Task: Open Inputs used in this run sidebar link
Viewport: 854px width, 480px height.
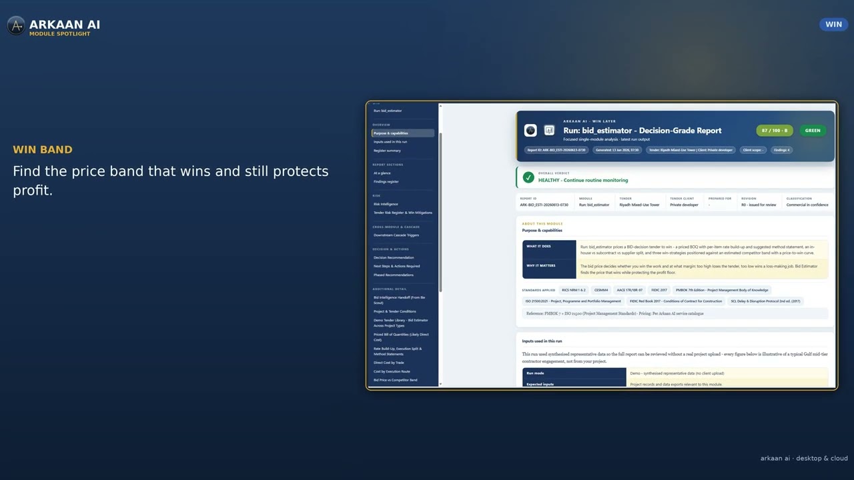Action: pyautogui.click(x=390, y=142)
